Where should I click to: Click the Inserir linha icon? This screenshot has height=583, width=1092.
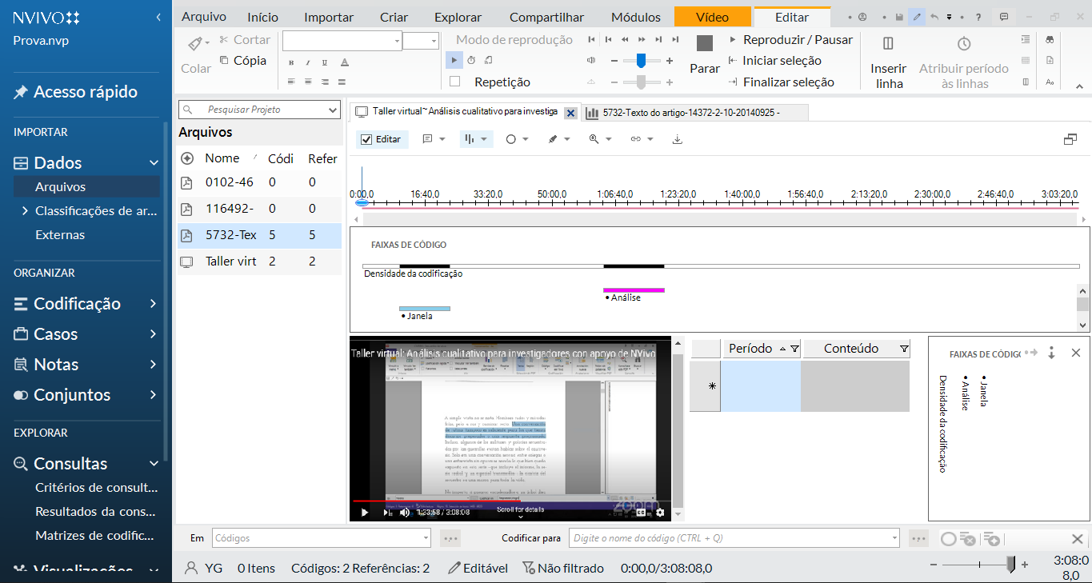pos(887,44)
